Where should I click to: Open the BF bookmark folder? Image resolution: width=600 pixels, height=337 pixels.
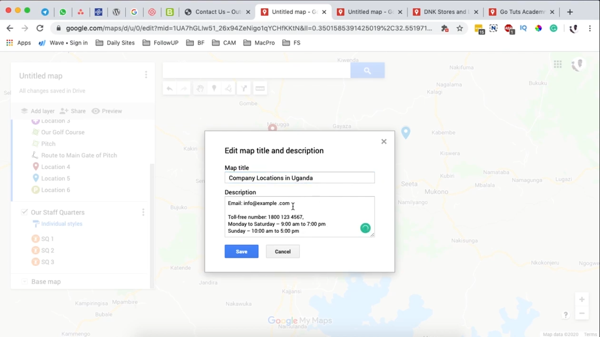point(195,43)
